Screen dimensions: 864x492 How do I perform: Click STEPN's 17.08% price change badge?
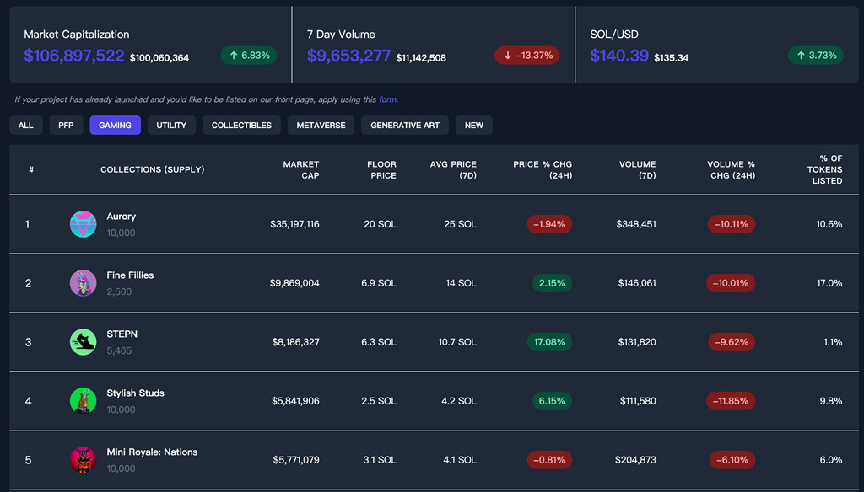pos(549,342)
